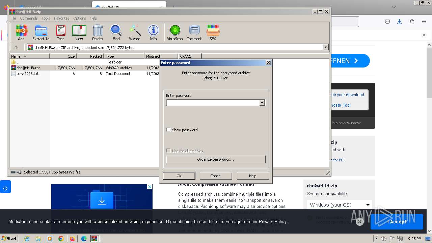
Task: Click the SFX toolbar icon
Action: [213, 33]
